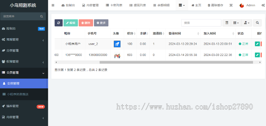Viewport: 266px width, 126px height.
Task: Open the 更多 more actions button
Action: tap(101, 23)
